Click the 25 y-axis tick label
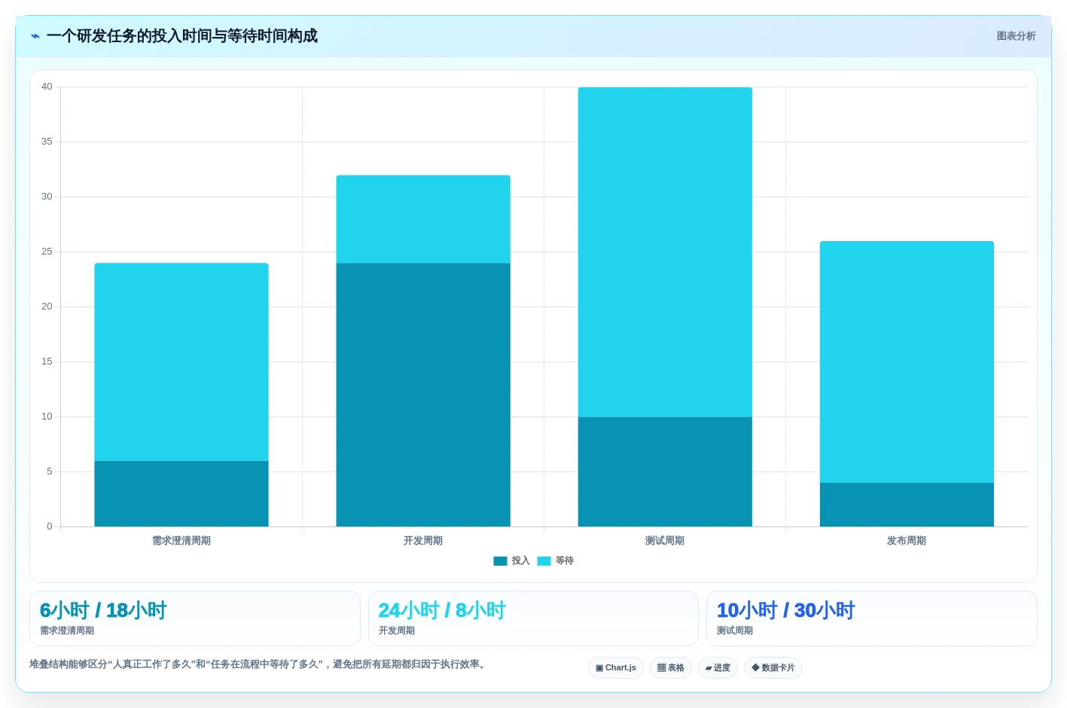 [47, 252]
